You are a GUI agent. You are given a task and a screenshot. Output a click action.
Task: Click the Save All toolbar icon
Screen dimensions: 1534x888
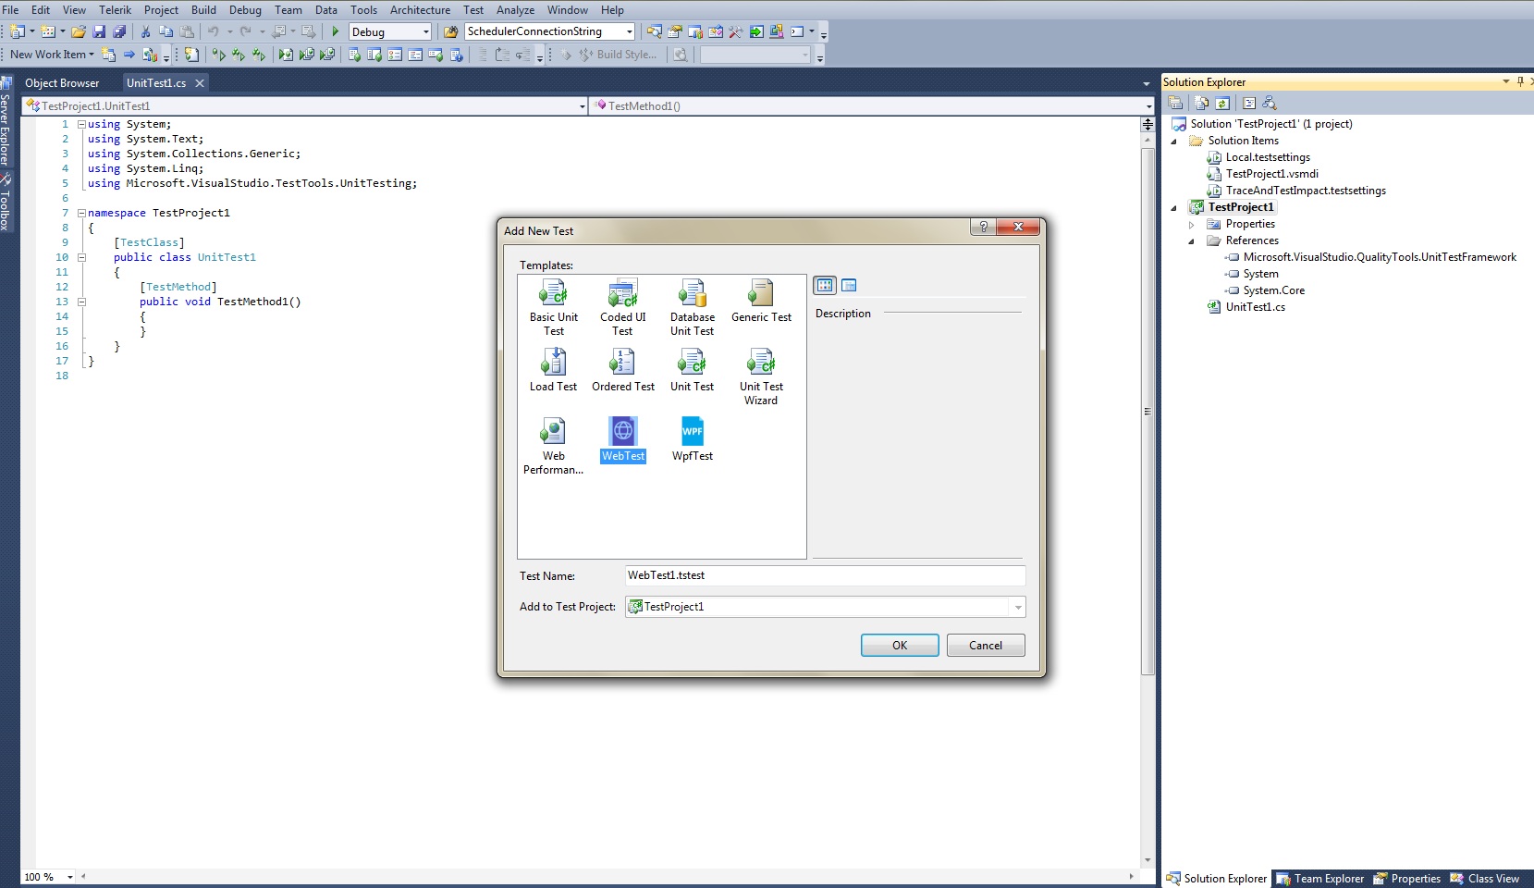click(x=119, y=31)
